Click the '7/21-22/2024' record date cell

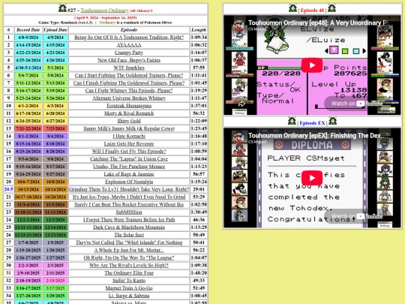[x=28, y=128]
